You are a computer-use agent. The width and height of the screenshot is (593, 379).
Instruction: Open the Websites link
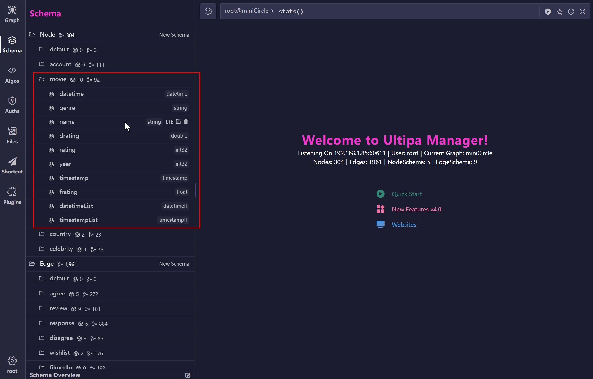pos(404,225)
